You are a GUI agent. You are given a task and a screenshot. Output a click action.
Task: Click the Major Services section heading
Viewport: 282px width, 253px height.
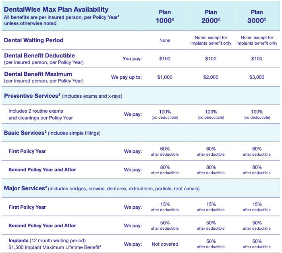(25, 188)
